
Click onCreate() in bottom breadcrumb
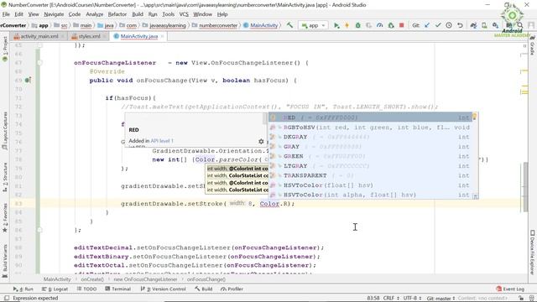[x=92, y=279]
